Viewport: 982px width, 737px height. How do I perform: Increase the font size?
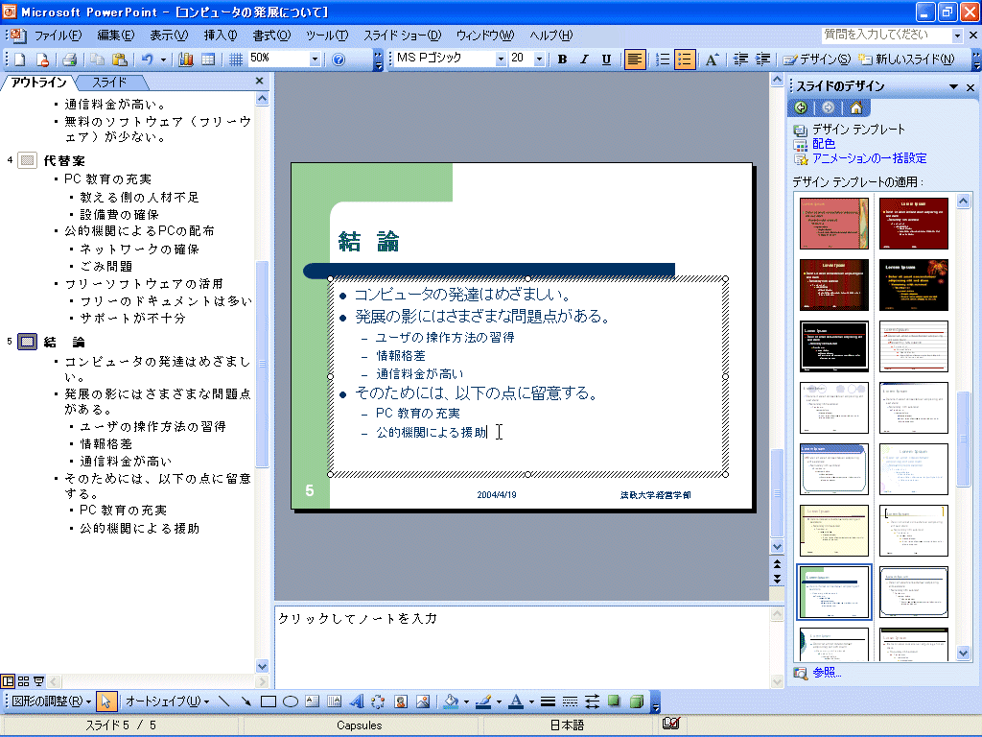pyautogui.click(x=712, y=59)
